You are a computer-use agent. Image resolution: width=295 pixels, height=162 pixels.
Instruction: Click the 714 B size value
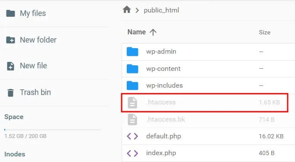267,119
